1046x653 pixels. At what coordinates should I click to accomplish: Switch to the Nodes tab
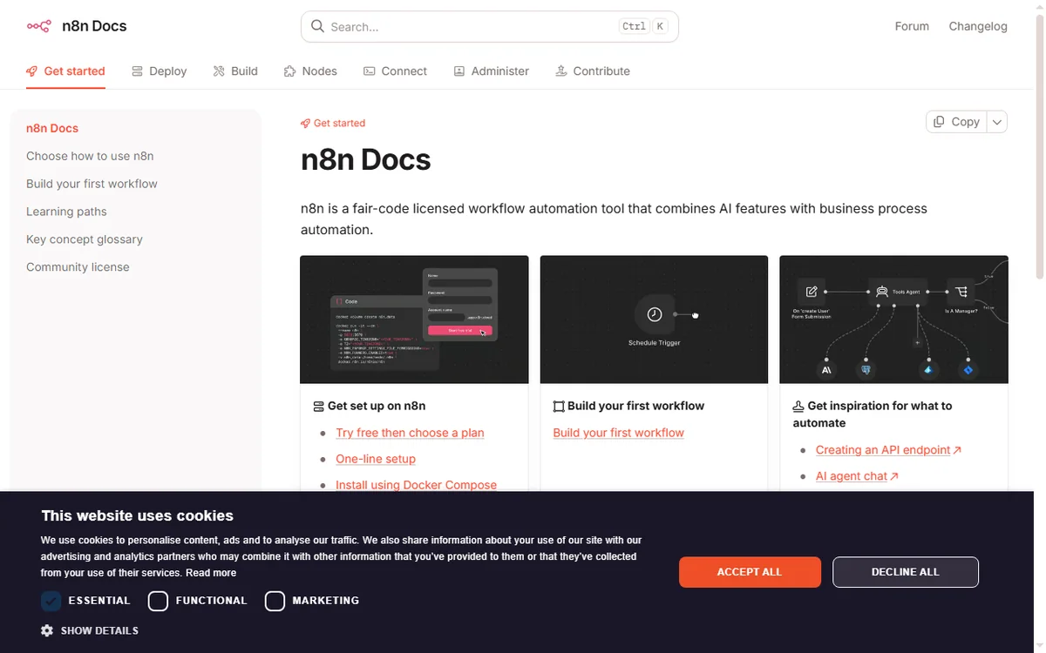[x=310, y=71]
